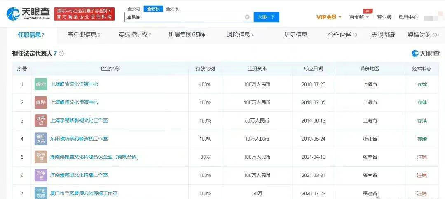Click the date 2014-06-13
Viewport: 445px width, 199px height.
click(313, 120)
